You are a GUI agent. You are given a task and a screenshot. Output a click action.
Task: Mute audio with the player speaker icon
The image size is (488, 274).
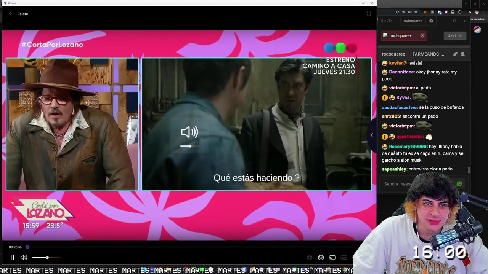24,258
